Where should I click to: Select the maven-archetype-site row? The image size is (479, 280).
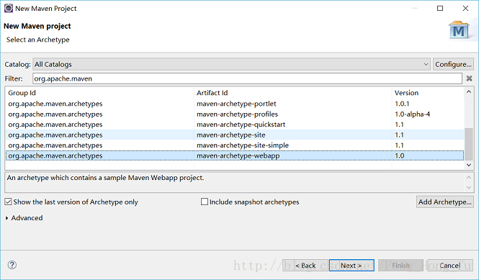pos(235,135)
